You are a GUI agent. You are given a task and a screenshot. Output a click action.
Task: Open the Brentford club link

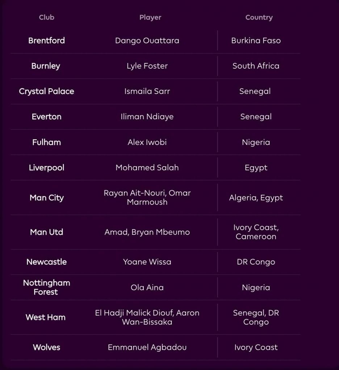[x=46, y=40]
